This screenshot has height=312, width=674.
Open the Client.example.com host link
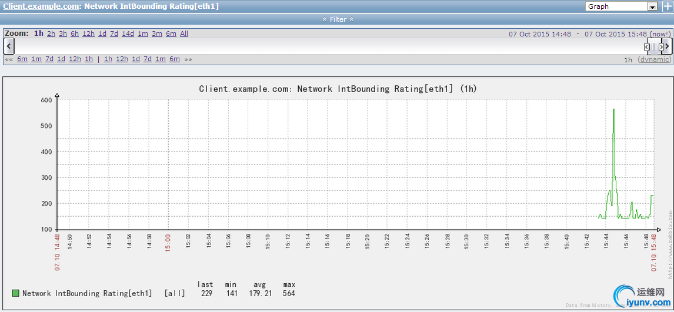tap(41, 6)
